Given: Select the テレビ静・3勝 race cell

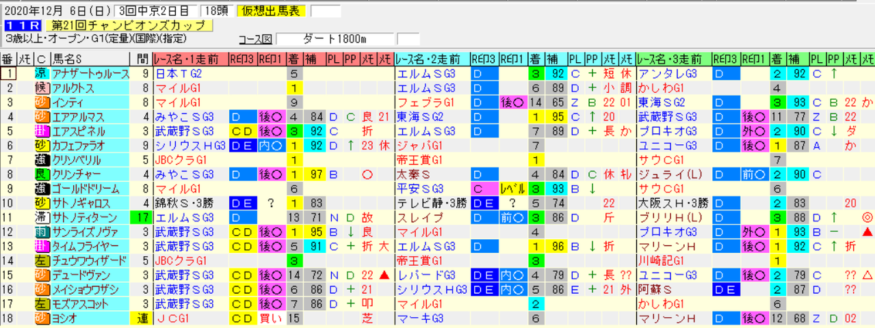Looking at the screenshot, I should point(432,203).
